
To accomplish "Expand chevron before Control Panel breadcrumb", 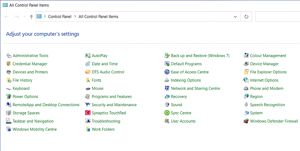I will click(x=45, y=16).
